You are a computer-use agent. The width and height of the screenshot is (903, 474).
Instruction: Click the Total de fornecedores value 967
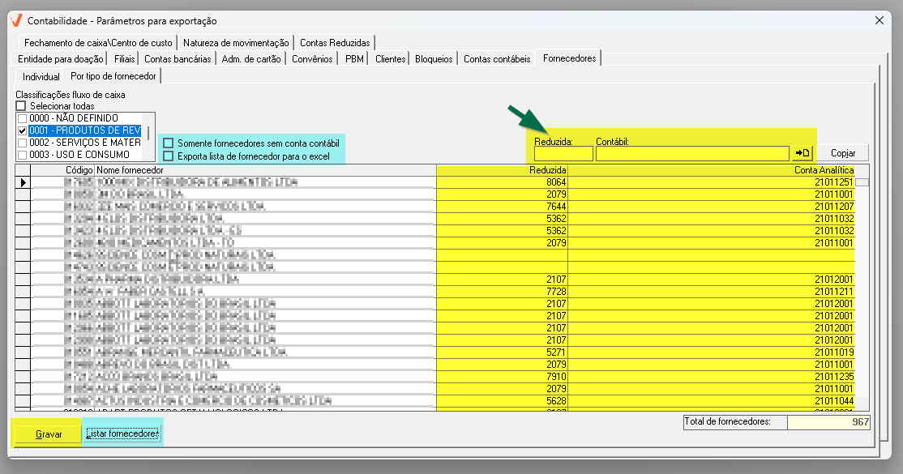[x=828, y=422]
